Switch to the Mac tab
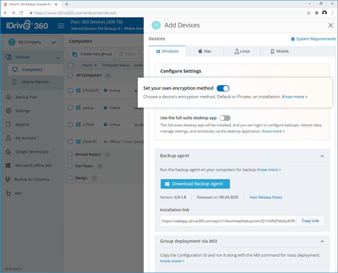This screenshot has width=338, height=273. (204, 51)
